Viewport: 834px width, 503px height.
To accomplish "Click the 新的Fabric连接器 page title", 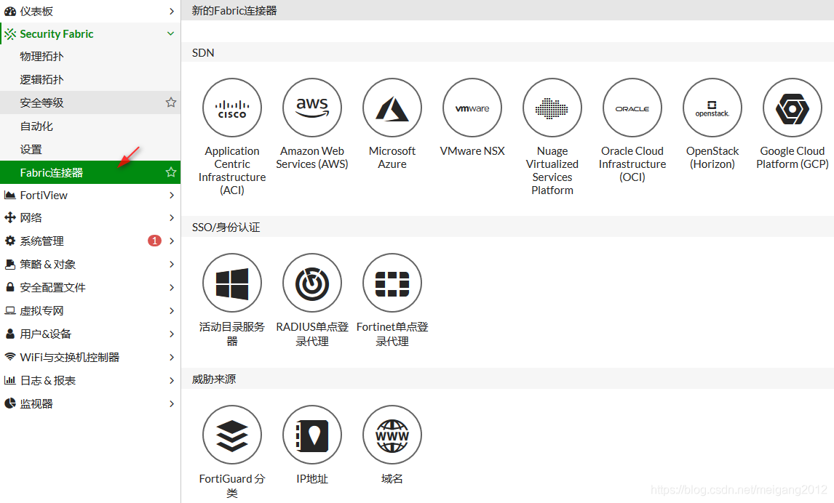I will tap(234, 11).
